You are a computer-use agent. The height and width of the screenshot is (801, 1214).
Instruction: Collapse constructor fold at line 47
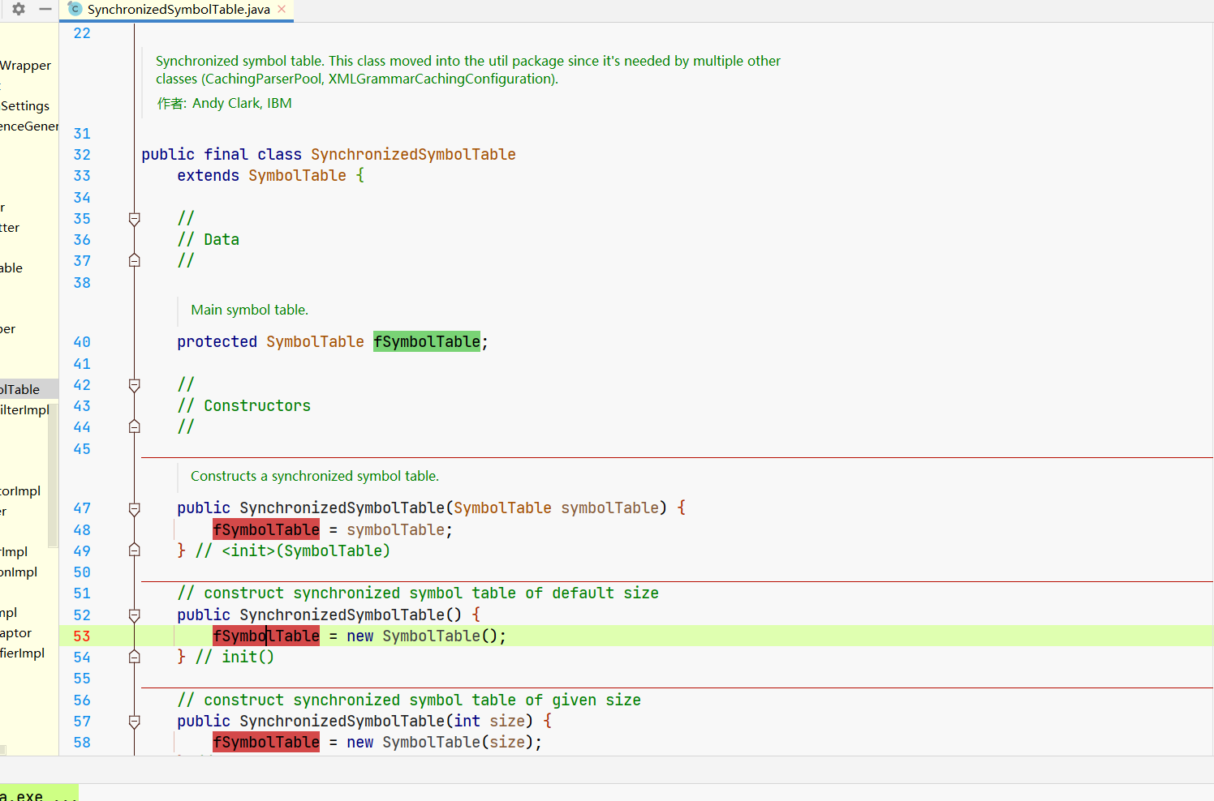click(x=135, y=508)
